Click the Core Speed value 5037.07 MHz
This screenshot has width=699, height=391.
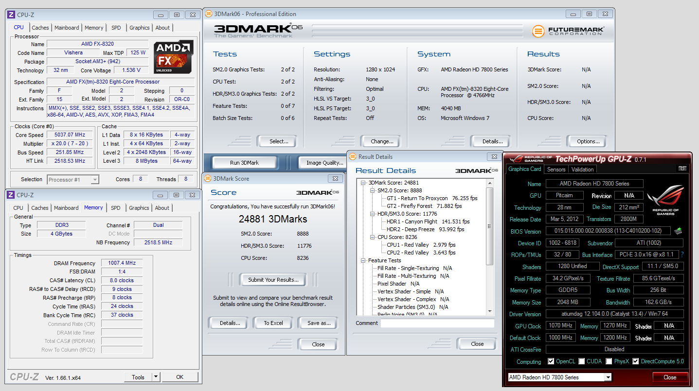click(x=71, y=135)
